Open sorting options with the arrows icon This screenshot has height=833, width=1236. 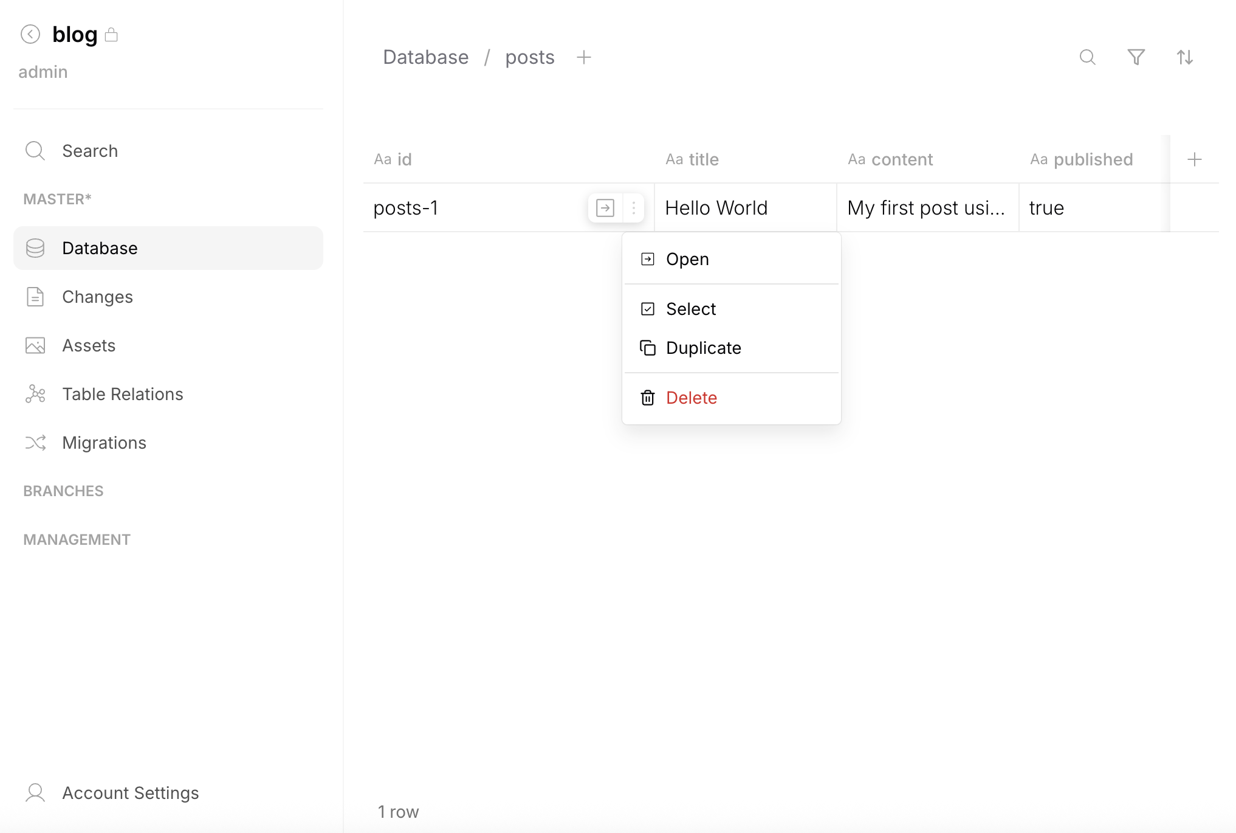point(1185,57)
